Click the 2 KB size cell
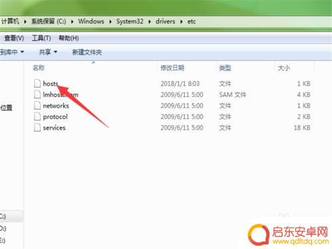332x249 pixels. tap(303, 117)
